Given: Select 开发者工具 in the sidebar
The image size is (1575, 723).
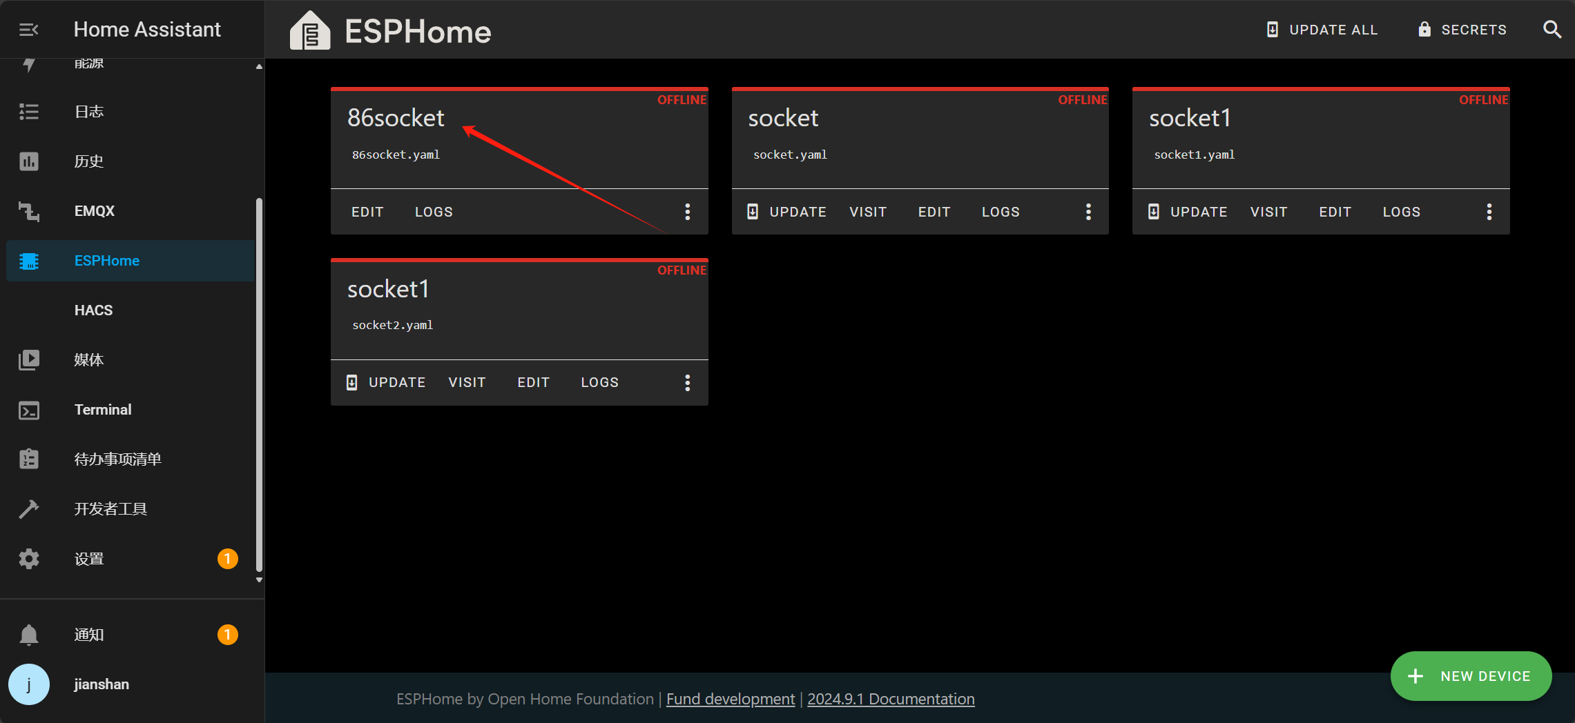Looking at the screenshot, I should (130, 509).
